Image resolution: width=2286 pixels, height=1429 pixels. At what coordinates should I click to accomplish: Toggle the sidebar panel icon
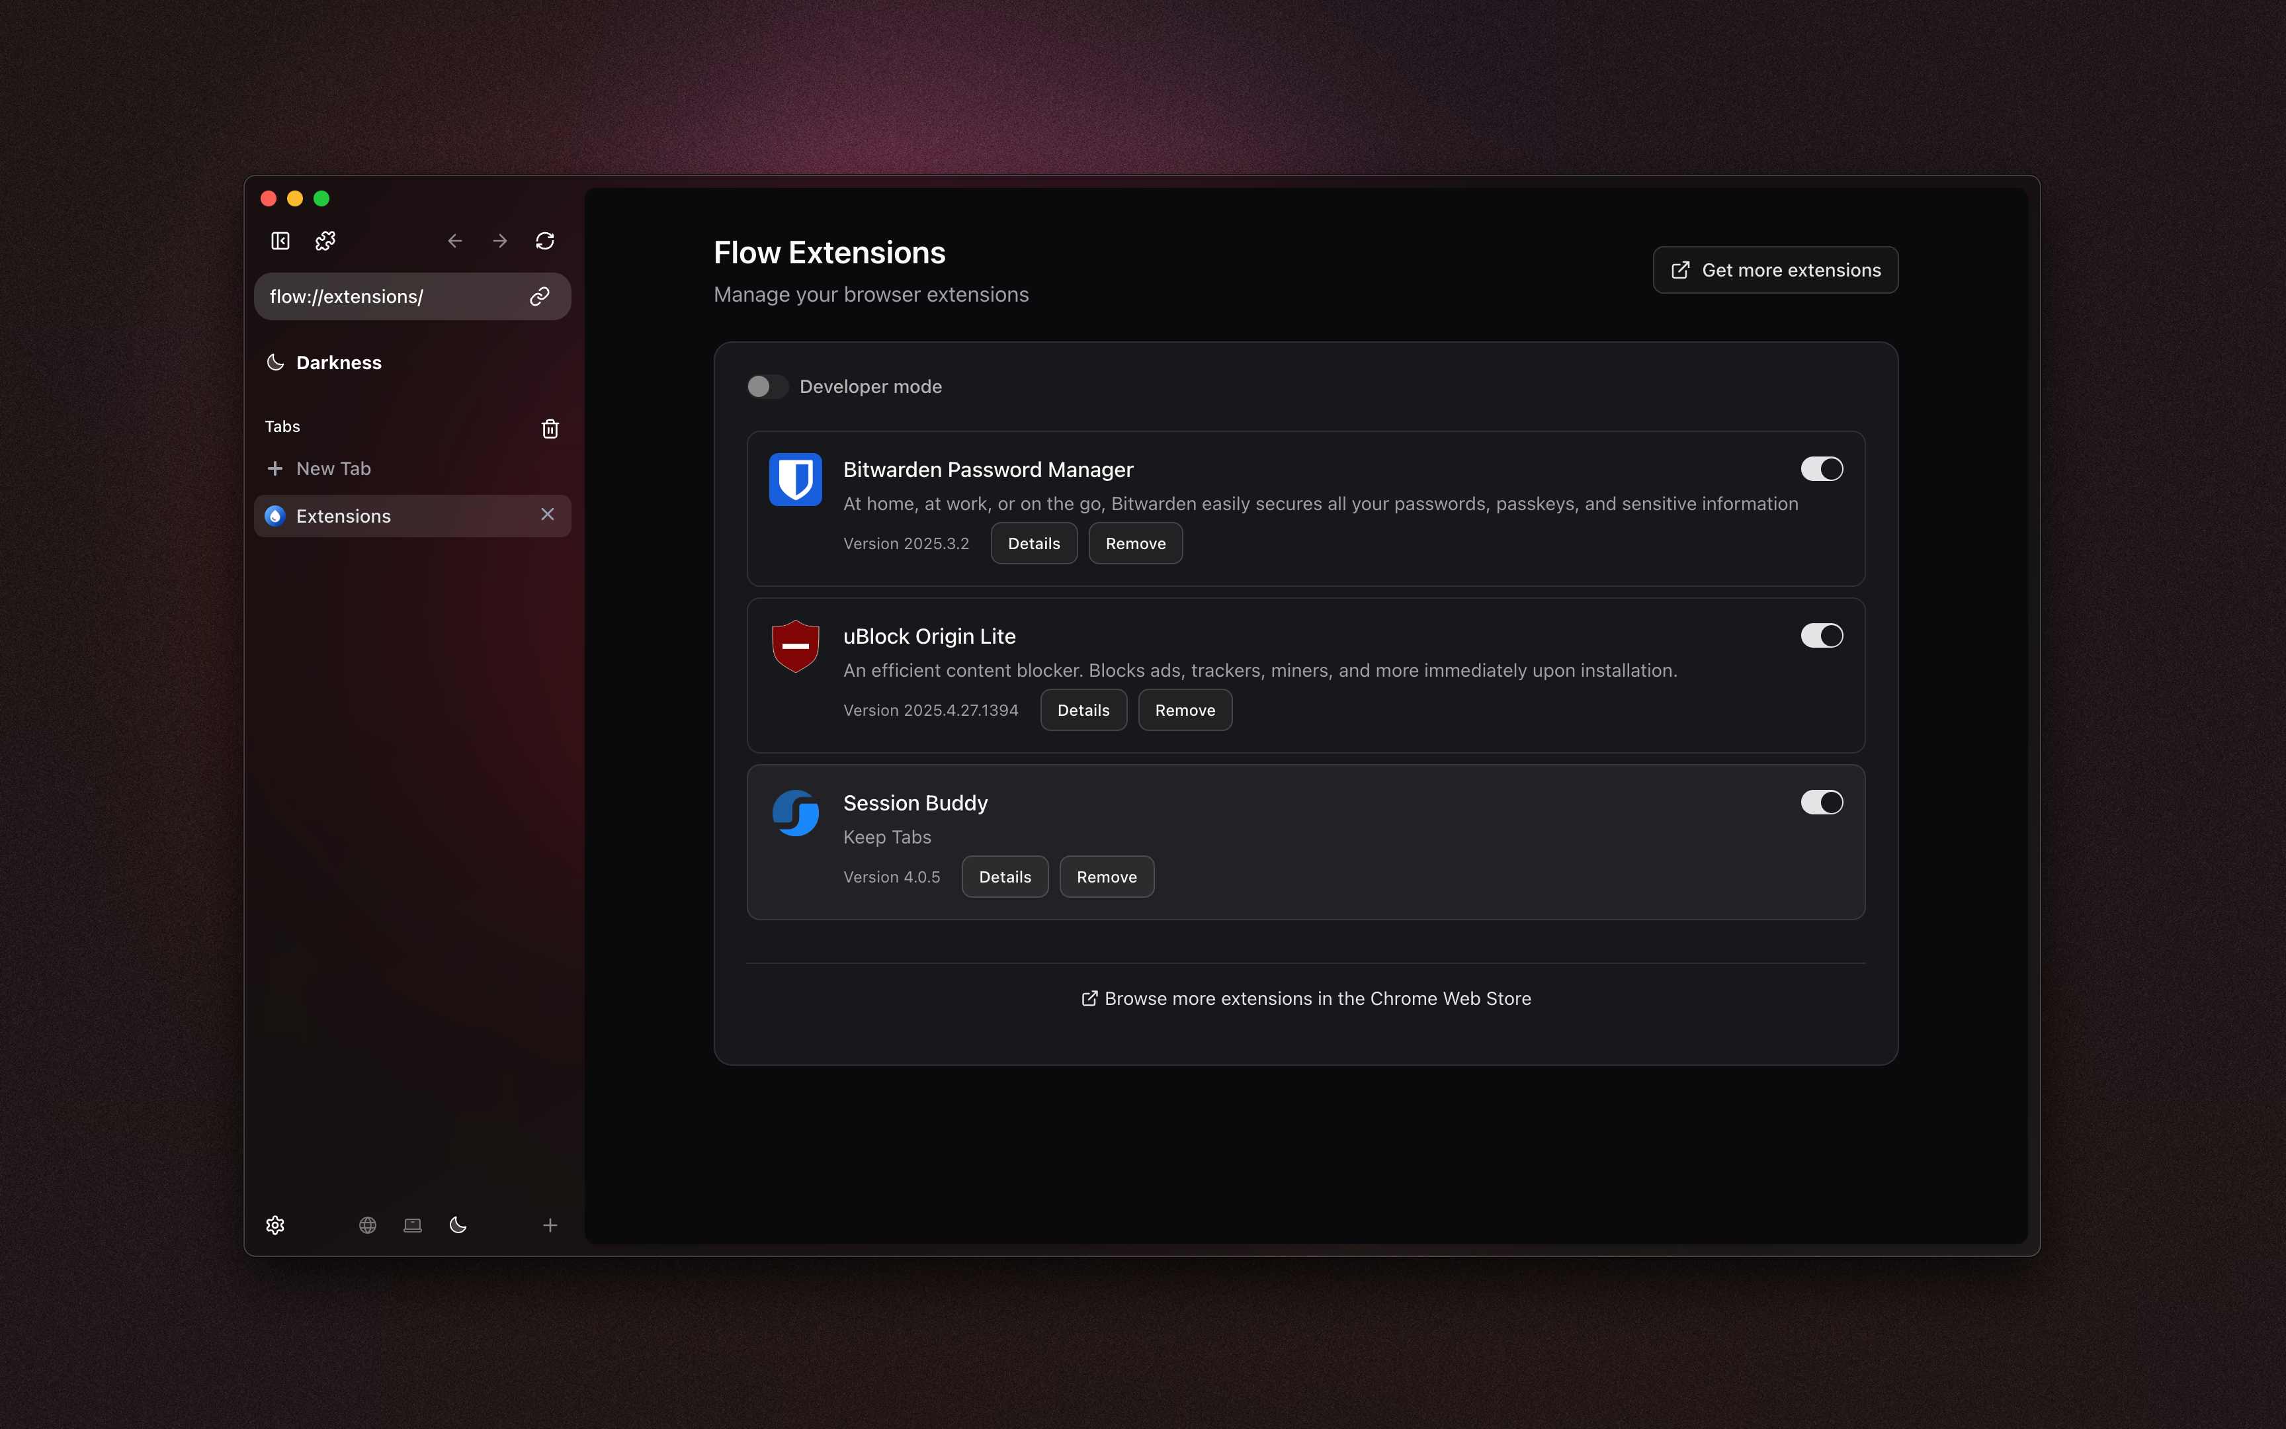coord(280,241)
